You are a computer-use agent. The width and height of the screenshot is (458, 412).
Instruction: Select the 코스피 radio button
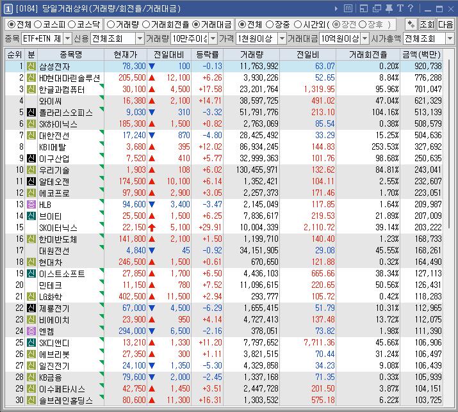coord(38,24)
